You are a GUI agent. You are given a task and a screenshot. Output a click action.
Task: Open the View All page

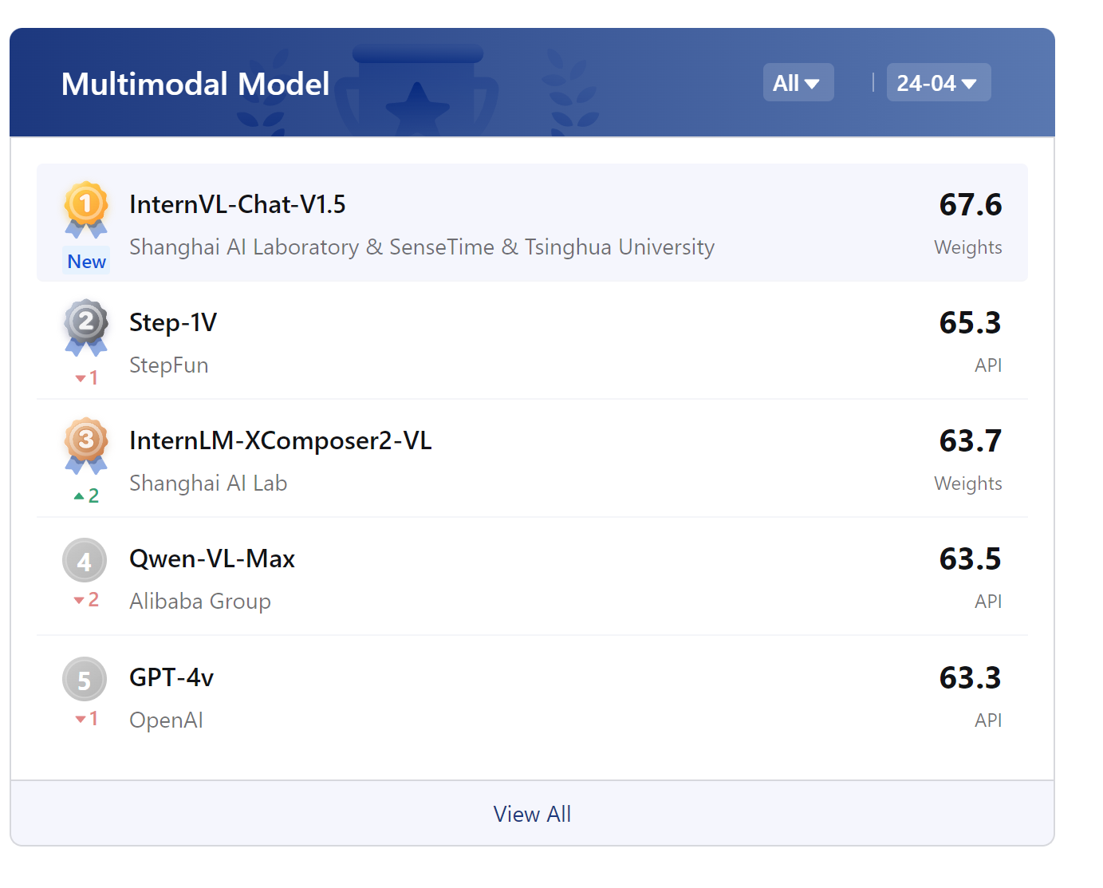pos(532,814)
